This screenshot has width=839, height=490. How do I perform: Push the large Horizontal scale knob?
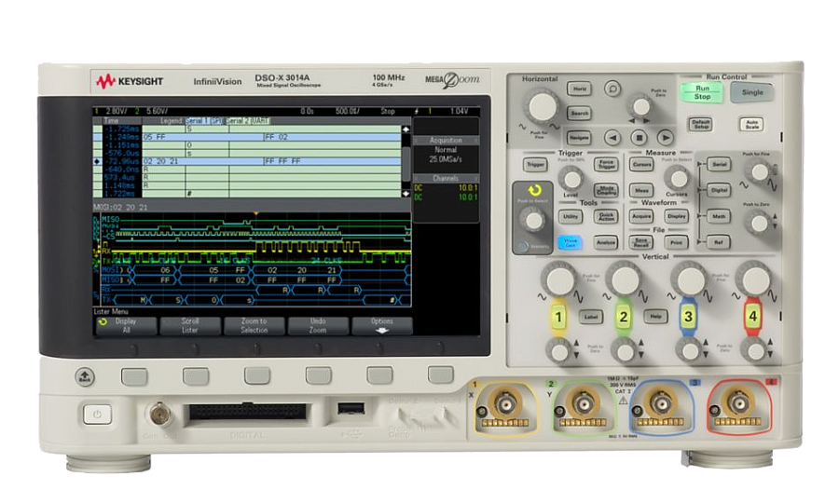(x=542, y=107)
